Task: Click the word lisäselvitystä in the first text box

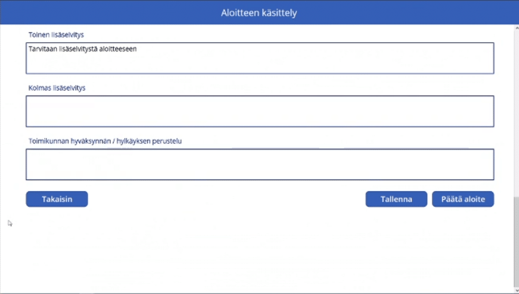Action: (x=77, y=49)
